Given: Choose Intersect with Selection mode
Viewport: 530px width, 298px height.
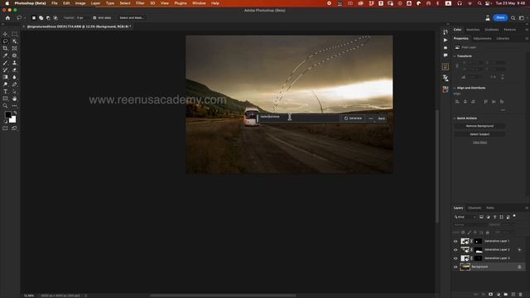Looking at the screenshot, I should (x=55, y=17).
